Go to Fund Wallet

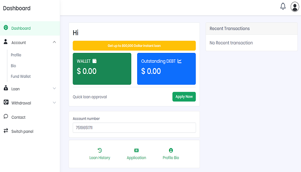click(21, 77)
